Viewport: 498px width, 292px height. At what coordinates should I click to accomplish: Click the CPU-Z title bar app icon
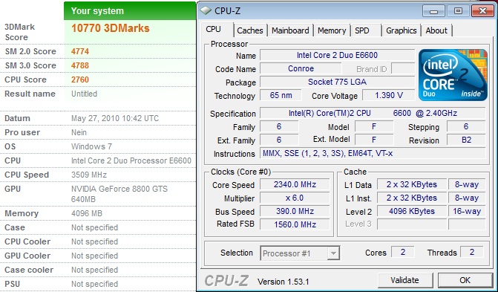pos(206,11)
